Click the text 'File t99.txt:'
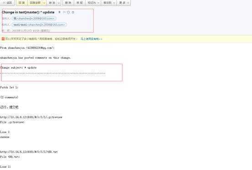Image resolution: width=252 pixels, height=170 pixels. click(x=10, y=157)
